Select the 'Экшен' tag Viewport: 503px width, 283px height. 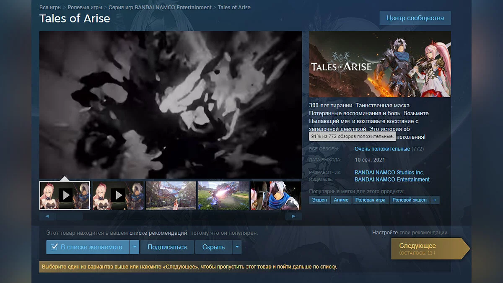click(319, 200)
